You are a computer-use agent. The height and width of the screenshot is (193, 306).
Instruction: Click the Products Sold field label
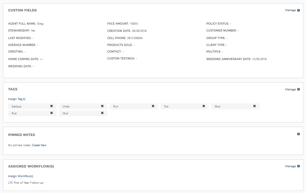pos(120,45)
